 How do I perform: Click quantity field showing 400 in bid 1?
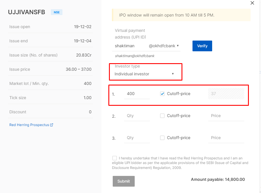137,94
